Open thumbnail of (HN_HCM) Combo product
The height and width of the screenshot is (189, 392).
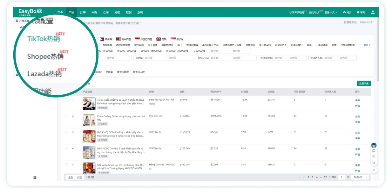[89, 152]
